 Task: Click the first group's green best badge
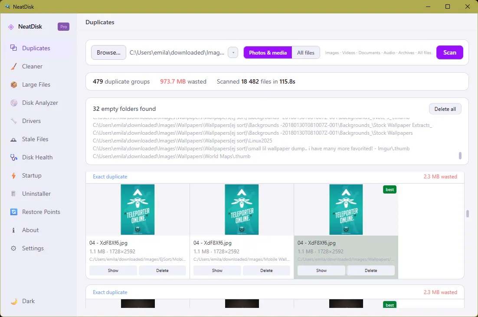pos(390,190)
